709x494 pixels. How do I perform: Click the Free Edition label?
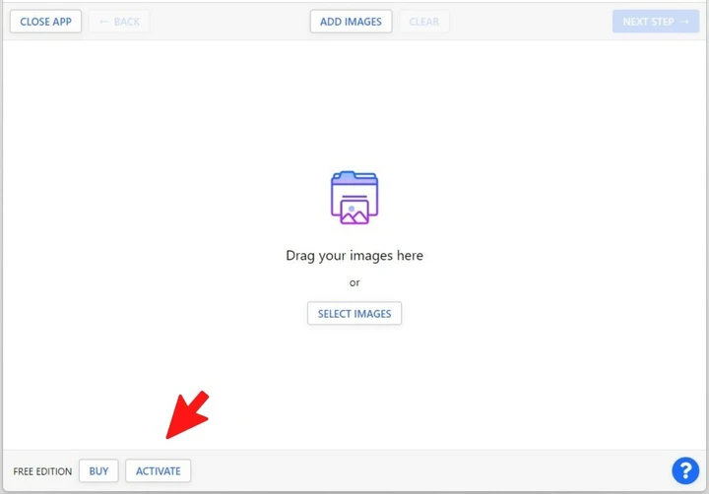(42, 471)
